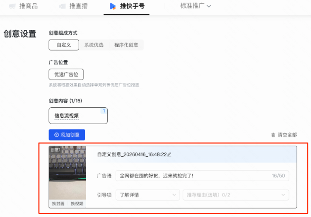This screenshot has height=217, width=311.
Task: Switch to the 推直播 tab
Action: pyautogui.click(x=73, y=6)
